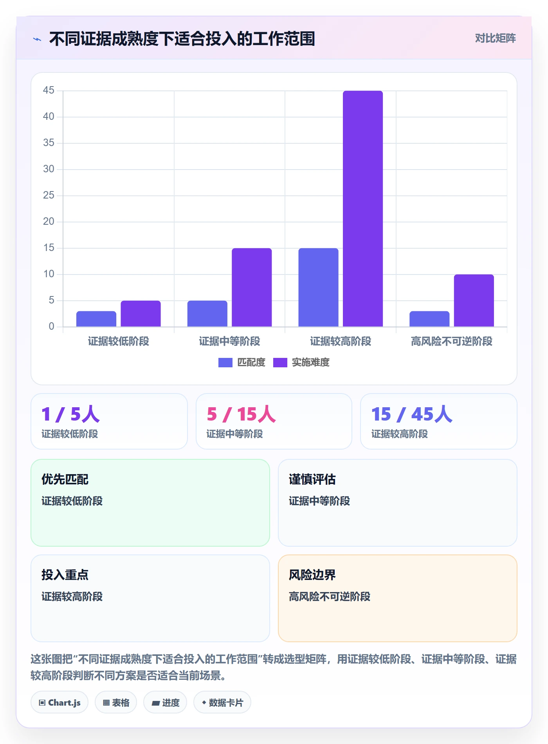Open the 15 / 45人 stat card

tap(439, 421)
